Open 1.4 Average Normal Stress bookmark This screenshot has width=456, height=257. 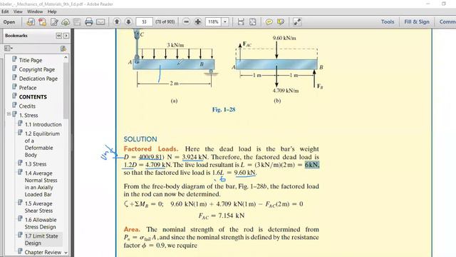point(41,183)
